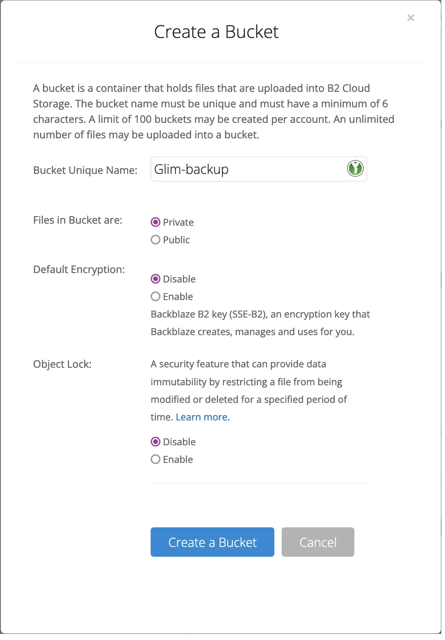Keep Default Encryption set to Disable
Viewport: 445px width, 640px height.
click(155, 279)
